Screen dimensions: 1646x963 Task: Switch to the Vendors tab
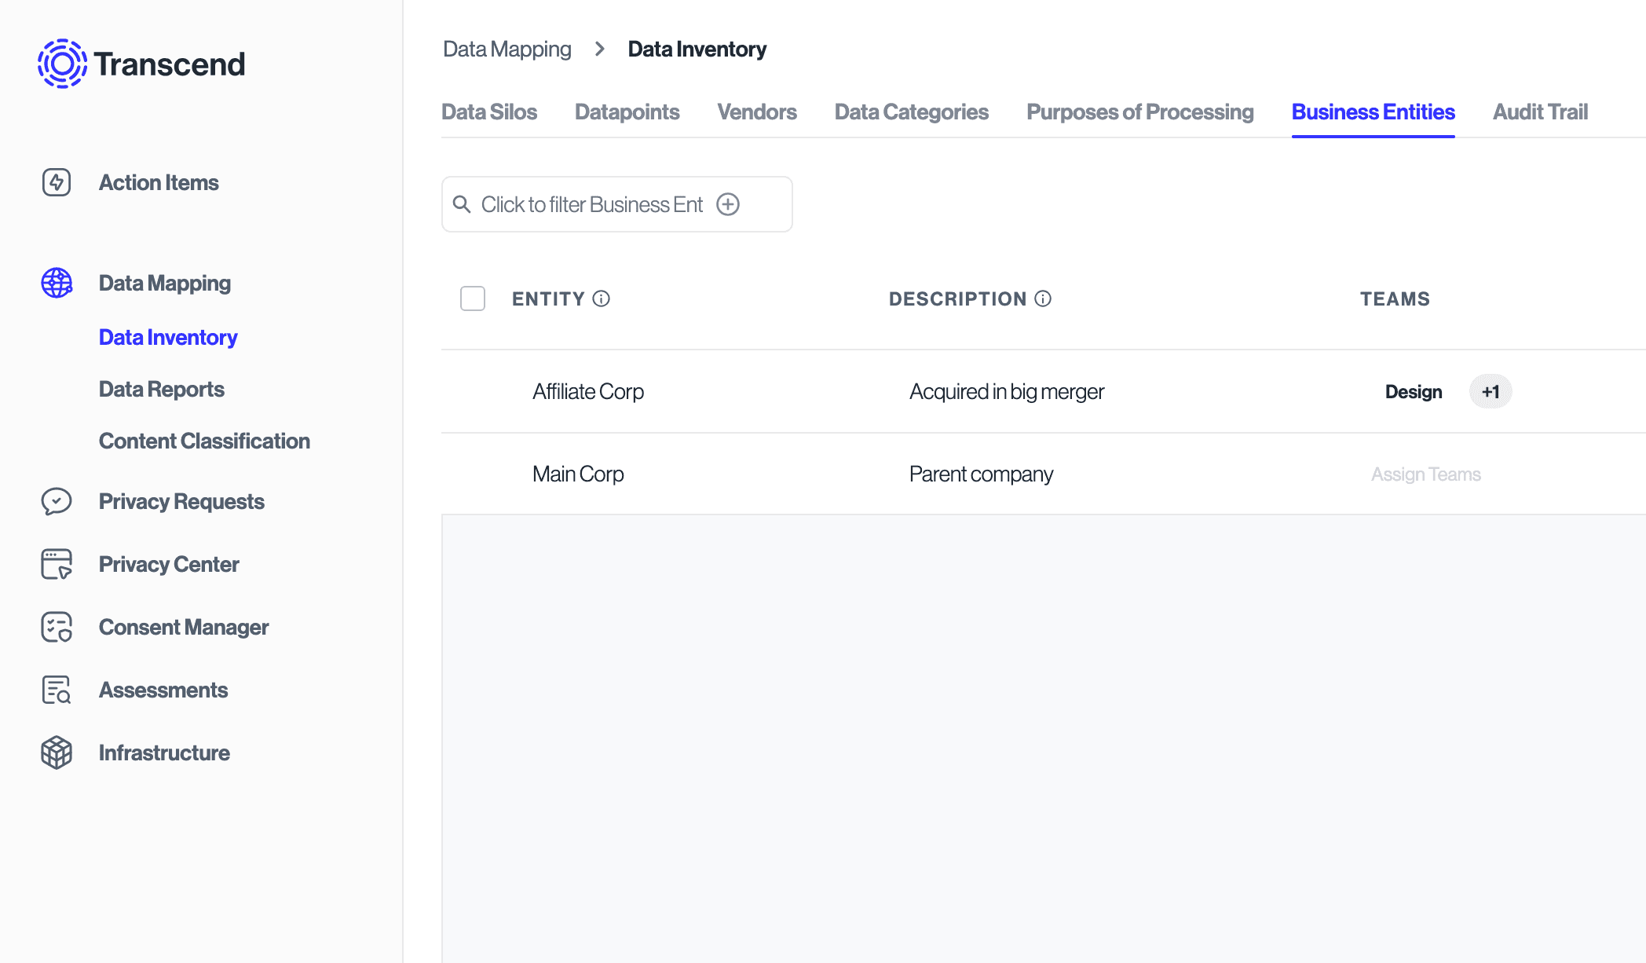756,112
